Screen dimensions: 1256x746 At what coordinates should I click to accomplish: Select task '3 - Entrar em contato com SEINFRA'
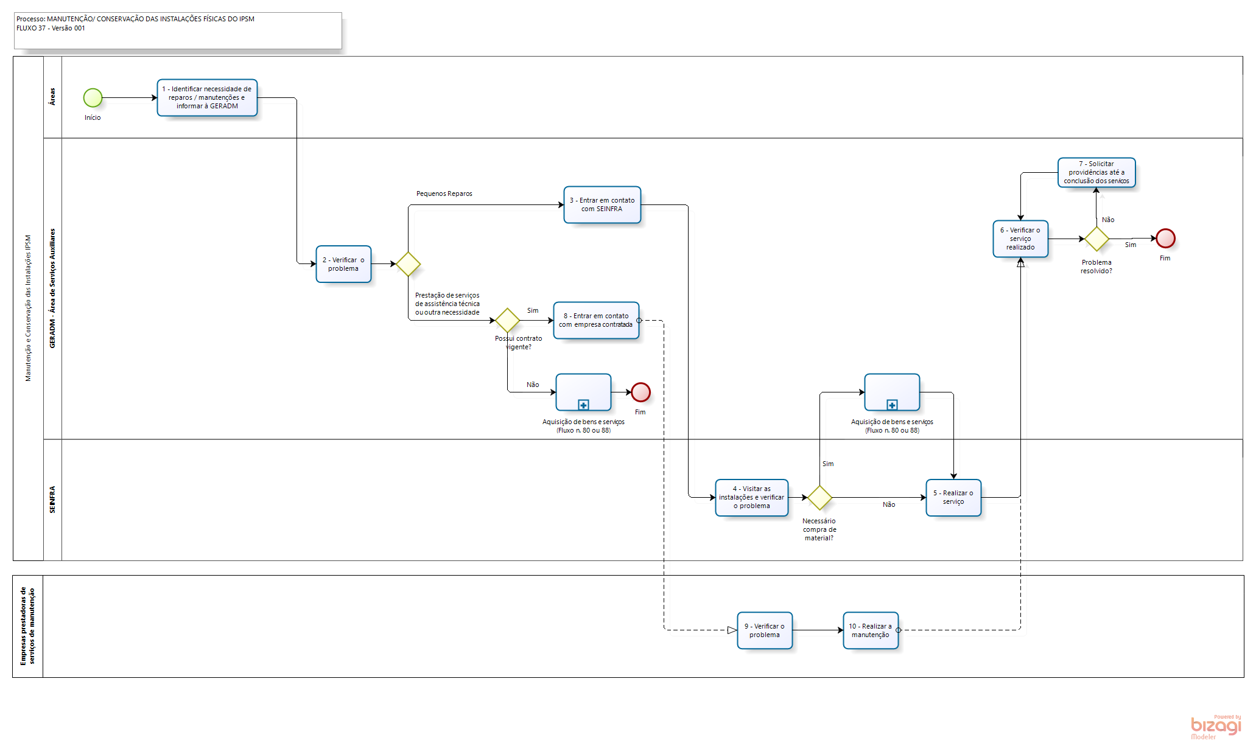point(602,205)
